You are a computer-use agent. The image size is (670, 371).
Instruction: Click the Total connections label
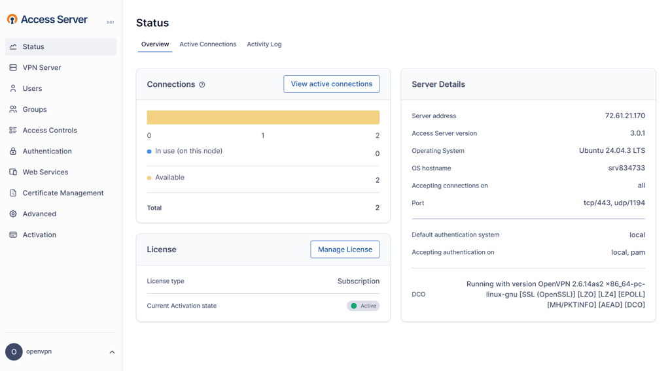coord(154,208)
